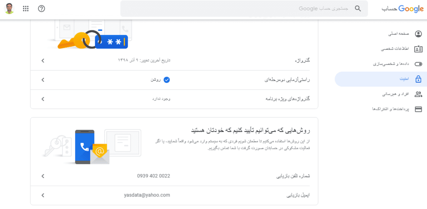427x209 pixels.
Task: Open the Google apps grid icon
Action: (x=26, y=9)
